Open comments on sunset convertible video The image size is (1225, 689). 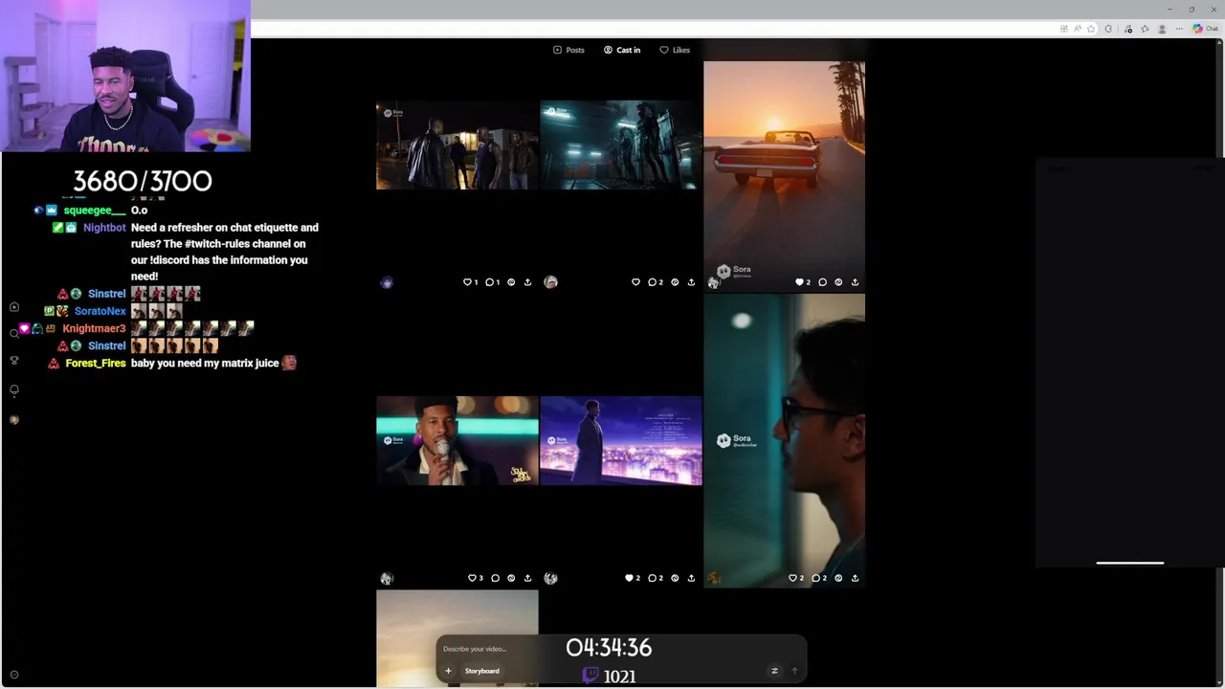click(x=822, y=282)
